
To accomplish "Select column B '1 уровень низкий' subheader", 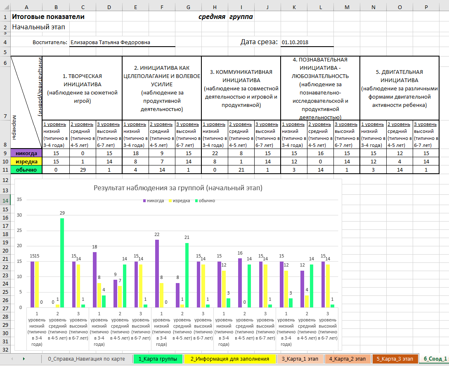I will click(x=56, y=135).
